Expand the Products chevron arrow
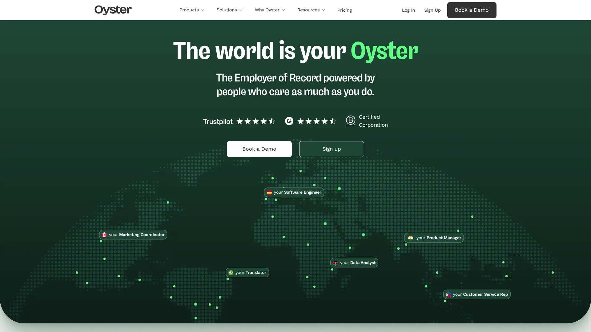 (x=203, y=10)
